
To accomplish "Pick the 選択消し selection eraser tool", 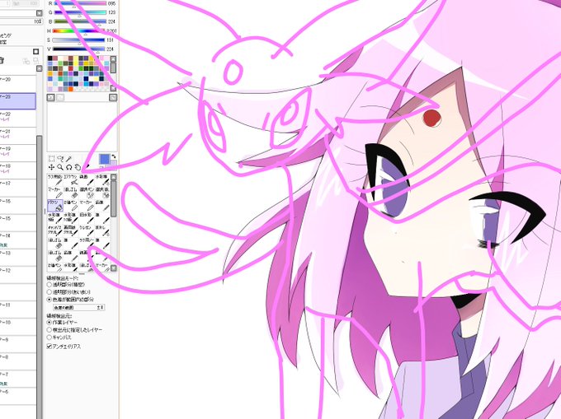I will click(x=102, y=193).
